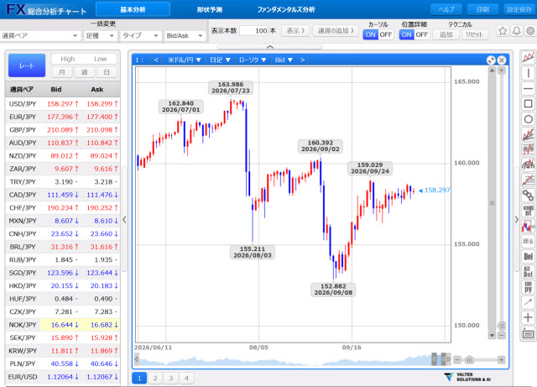537x387 pixels.
Task: Click the favorites star icon
Action: pos(503,31)
